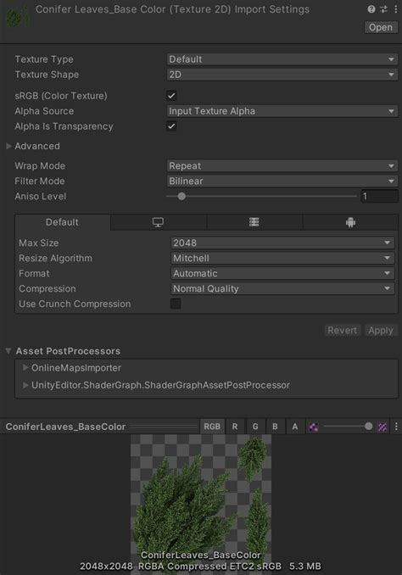Click the Aniso Level label
This screenshot has height=575, width=402.
[x=41, y=197]
